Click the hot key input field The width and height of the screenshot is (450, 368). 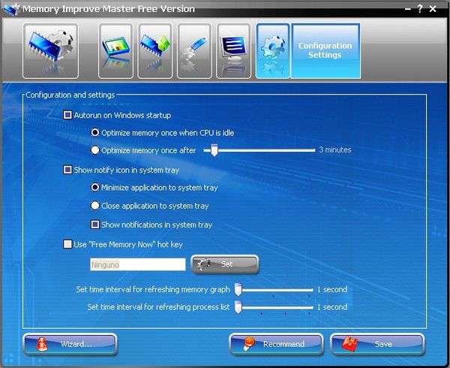pyautogui.click(x=136, y=264)
